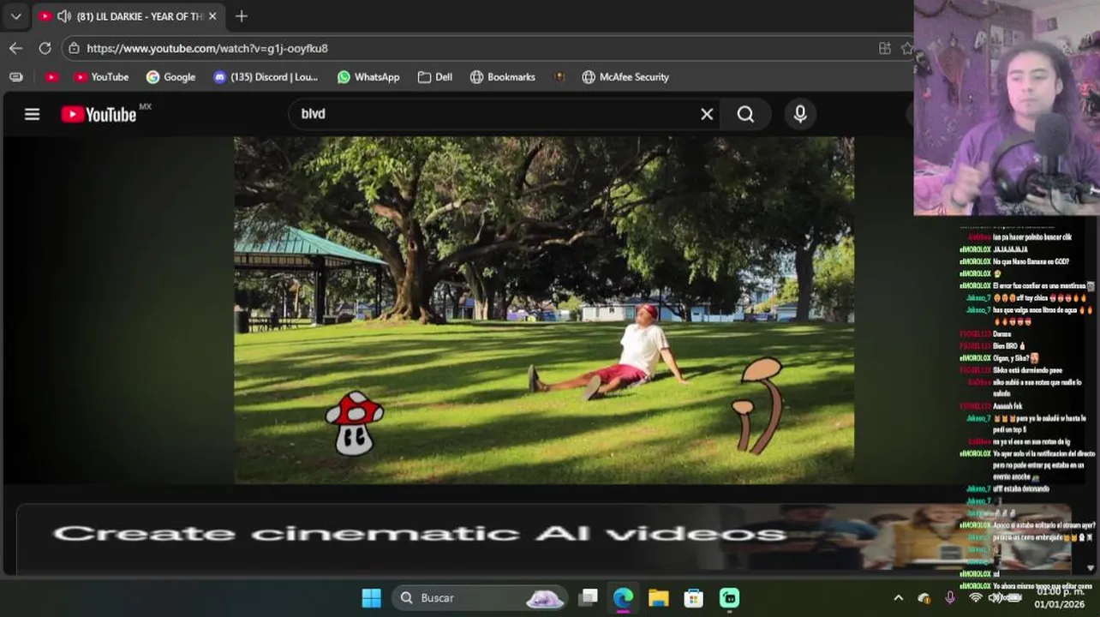Open Task View on the taskbar
Image resolution: width=1100 pixels, height=617 pixels.
point(588,597)
